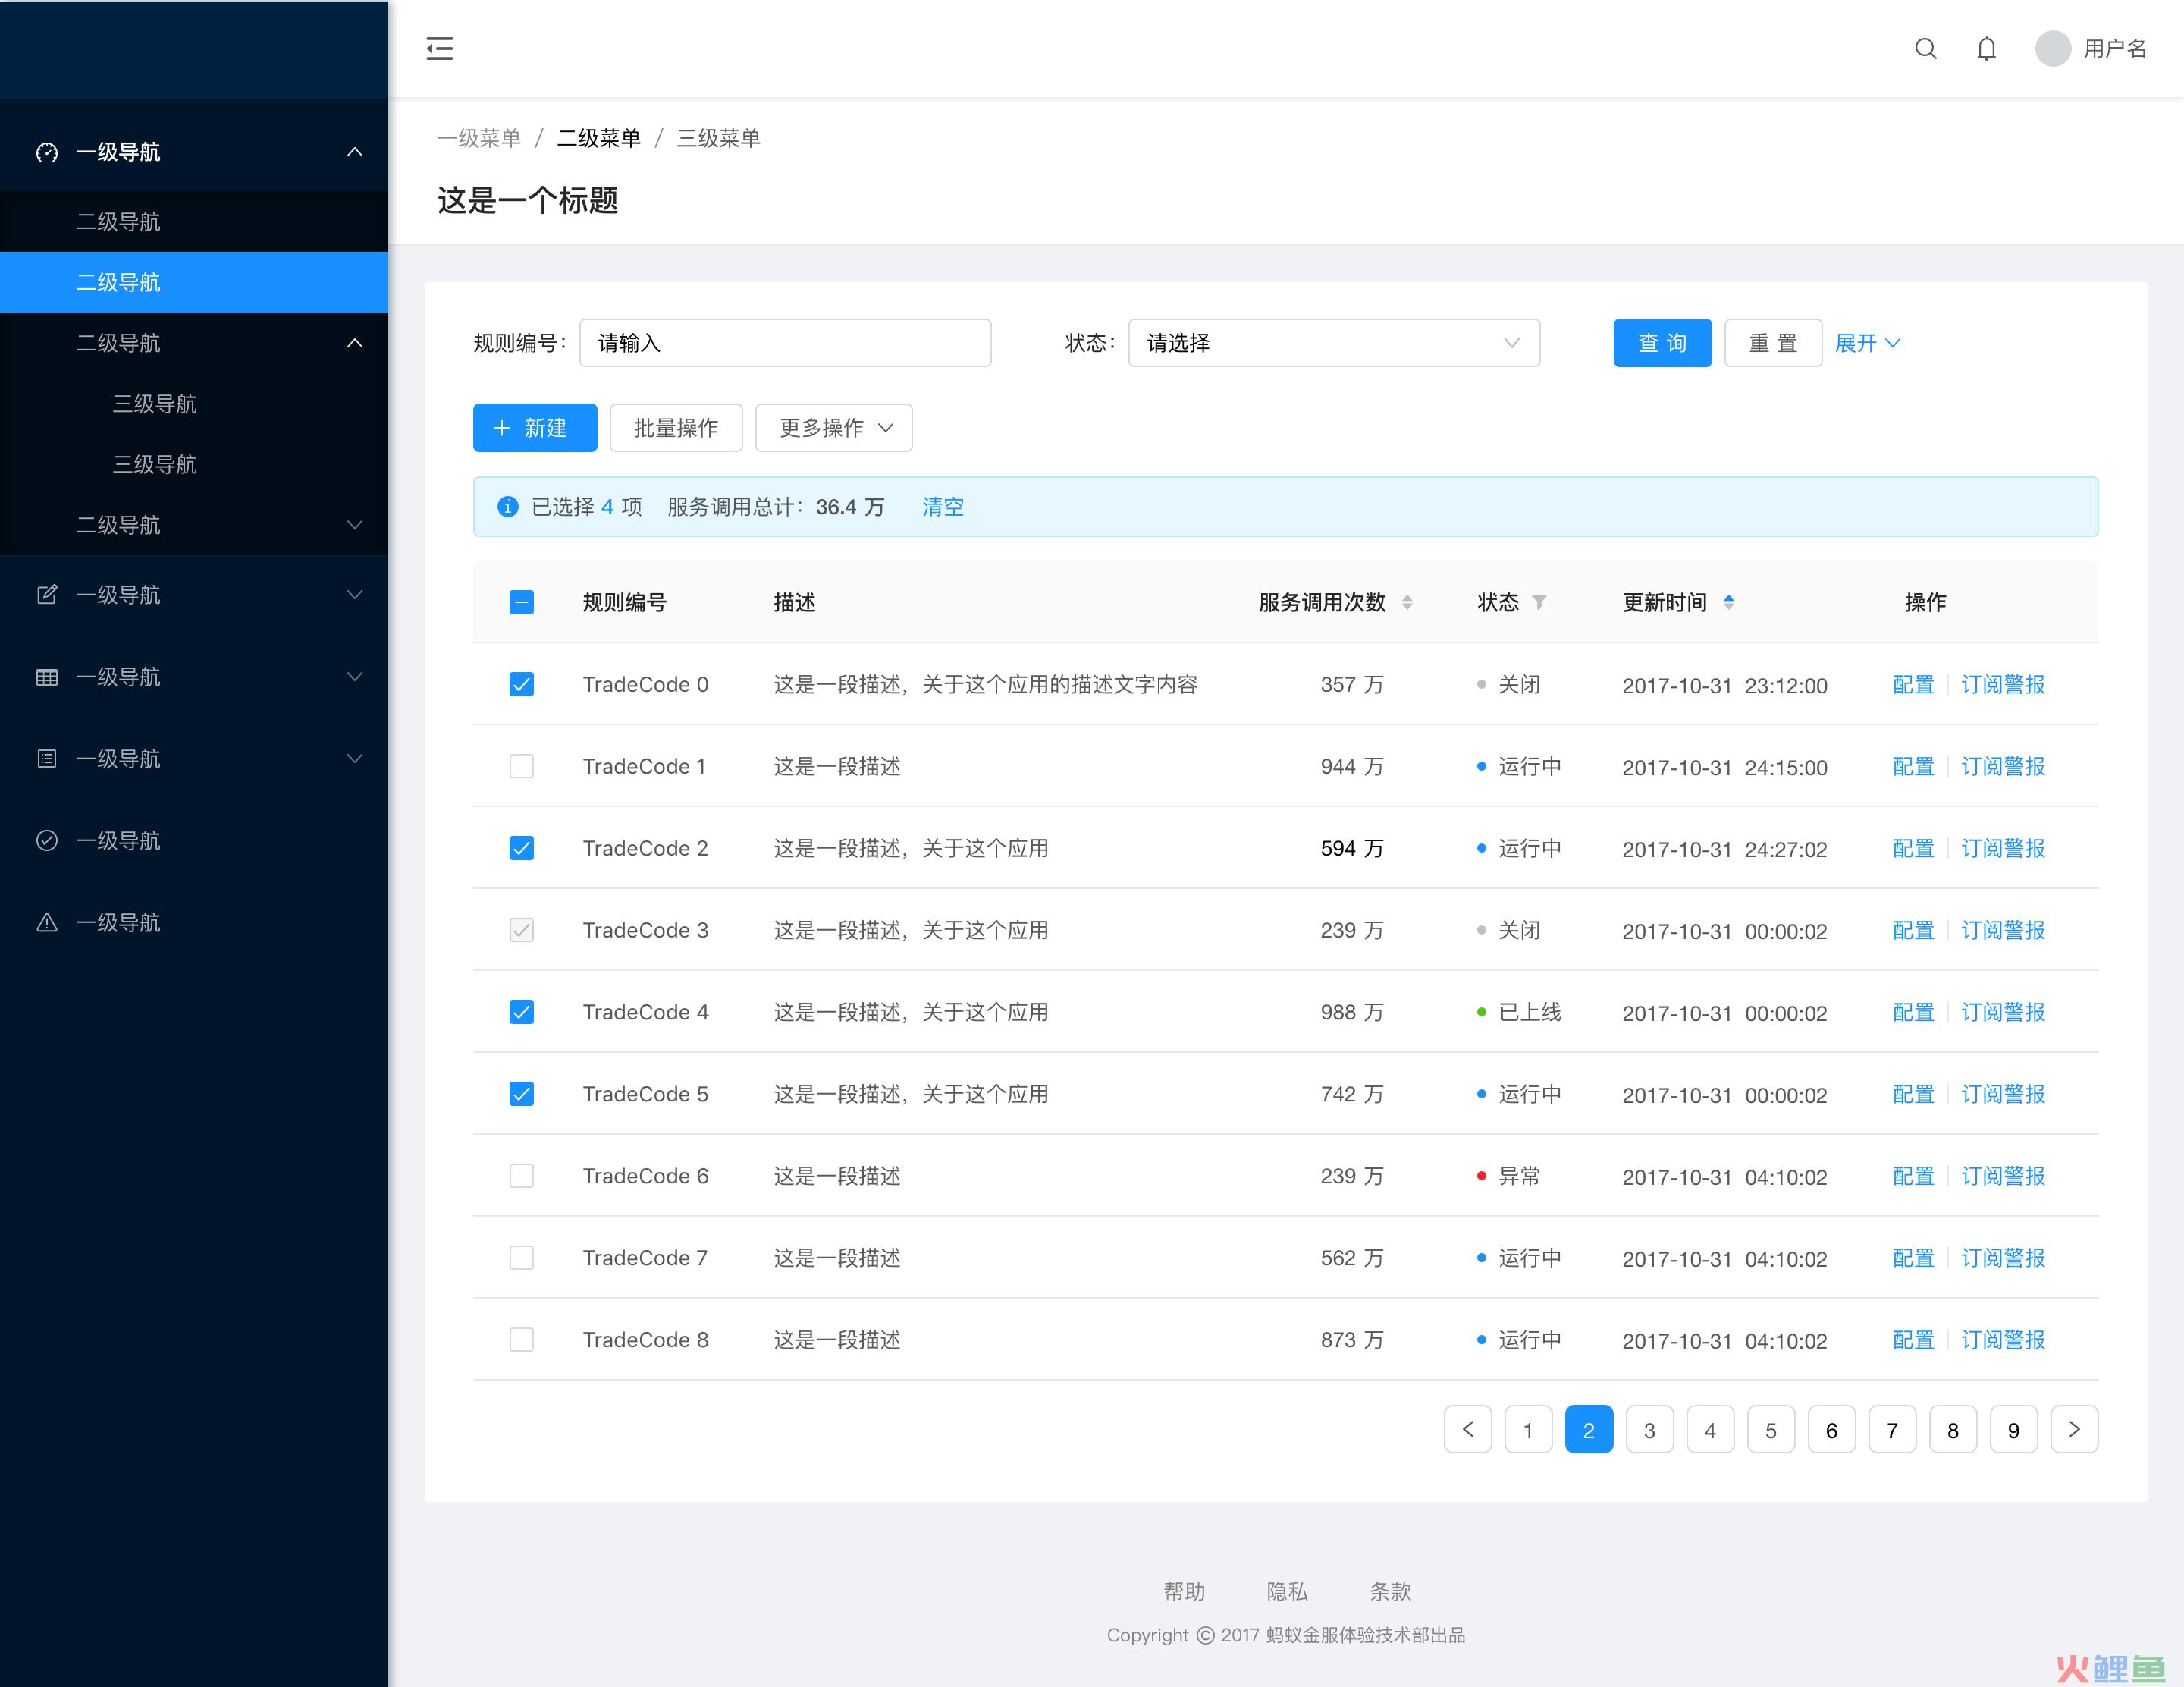
Task: Go to page 3 in pagination
Action: point(1649,1430)
